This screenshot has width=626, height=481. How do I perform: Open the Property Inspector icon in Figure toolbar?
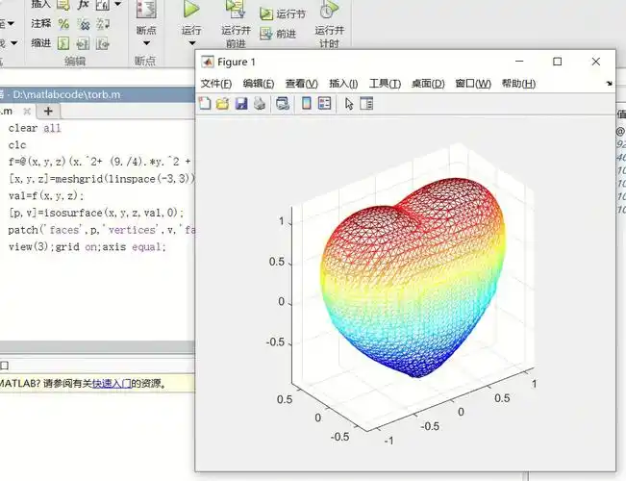point(366,104)
